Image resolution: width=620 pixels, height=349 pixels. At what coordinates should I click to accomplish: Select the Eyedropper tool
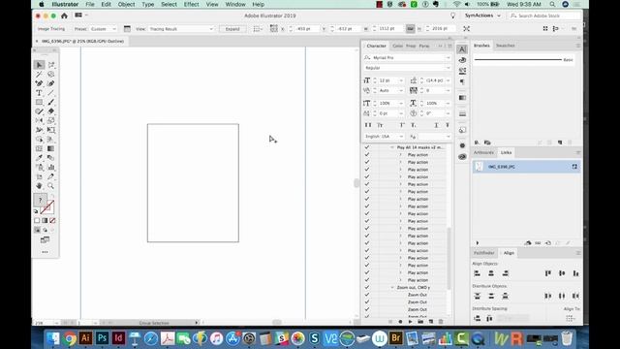click(39, 158)
